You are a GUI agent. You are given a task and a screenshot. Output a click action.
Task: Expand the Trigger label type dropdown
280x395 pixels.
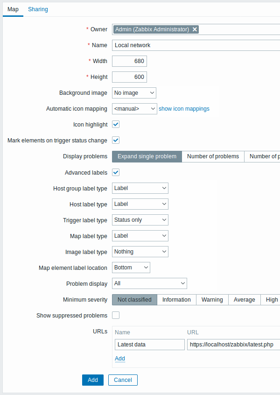click(x=140, y=220)
